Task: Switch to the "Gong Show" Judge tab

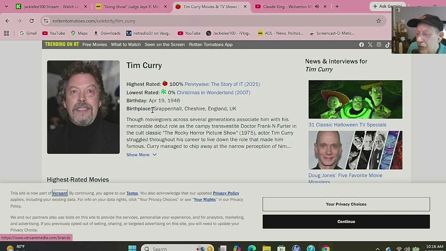Action: 131,7
